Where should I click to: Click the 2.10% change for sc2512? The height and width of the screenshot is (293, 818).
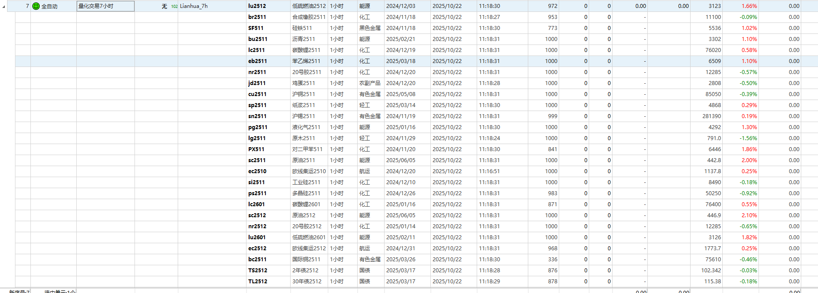pyautogui.click(x=749, y=215)
